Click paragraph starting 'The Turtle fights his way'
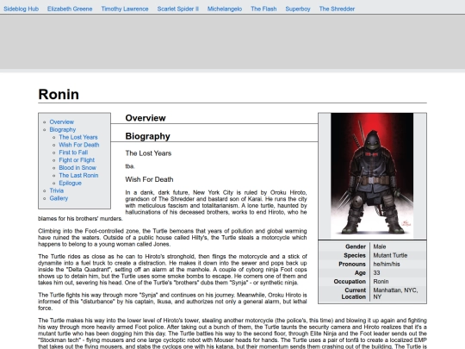 (172, 302)
